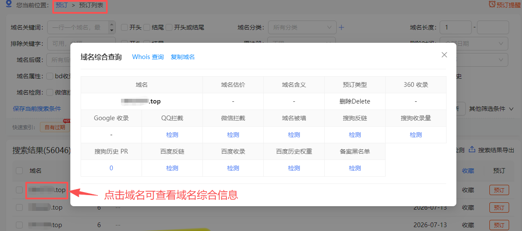Toggle the 微信 checkbox in 域名检测 row
Image resolution: width=522 pixels, height=231 pixels.
point(50,92)
